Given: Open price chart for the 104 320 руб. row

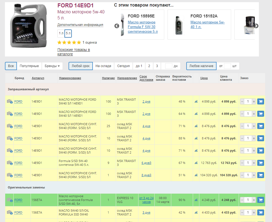Looking at the screenshot, I should coord(196,175).
